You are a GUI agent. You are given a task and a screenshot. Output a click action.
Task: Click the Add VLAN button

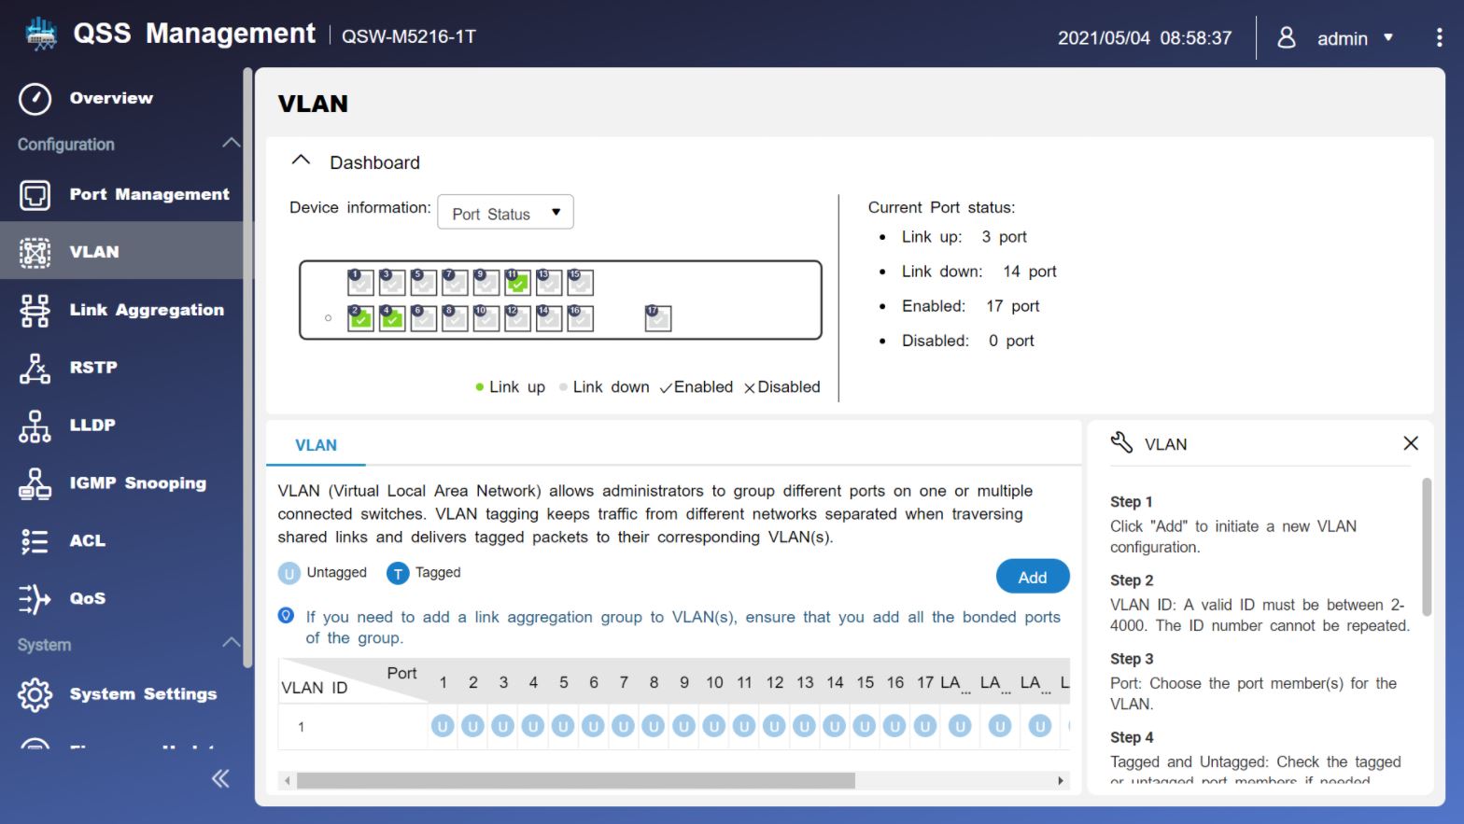1033,577
